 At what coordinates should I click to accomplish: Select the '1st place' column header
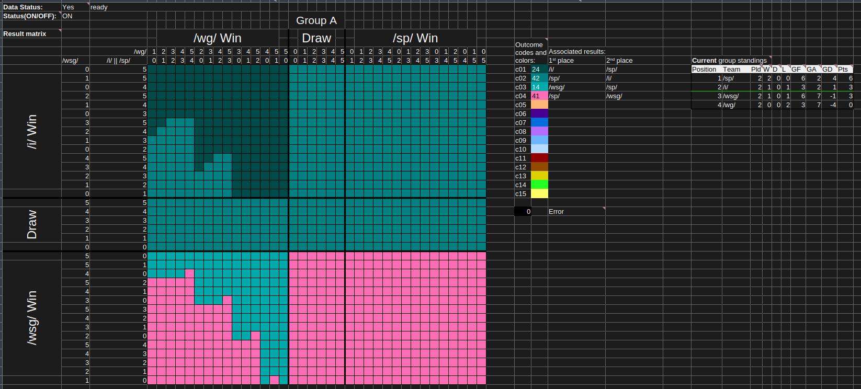561,61
